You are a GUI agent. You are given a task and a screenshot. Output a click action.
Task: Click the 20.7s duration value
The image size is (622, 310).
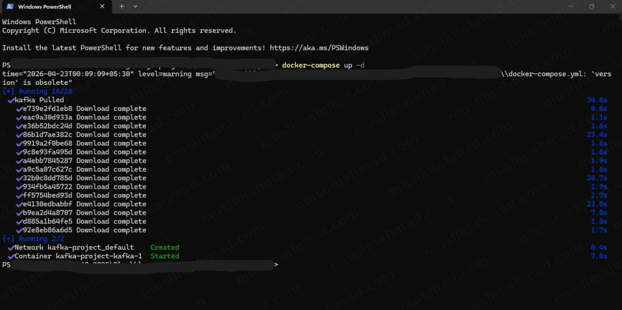click(597, 178)
